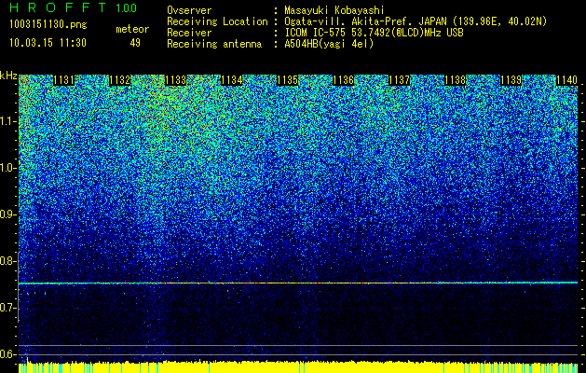Click the 0.7 frequency axis label

point(7,308)
